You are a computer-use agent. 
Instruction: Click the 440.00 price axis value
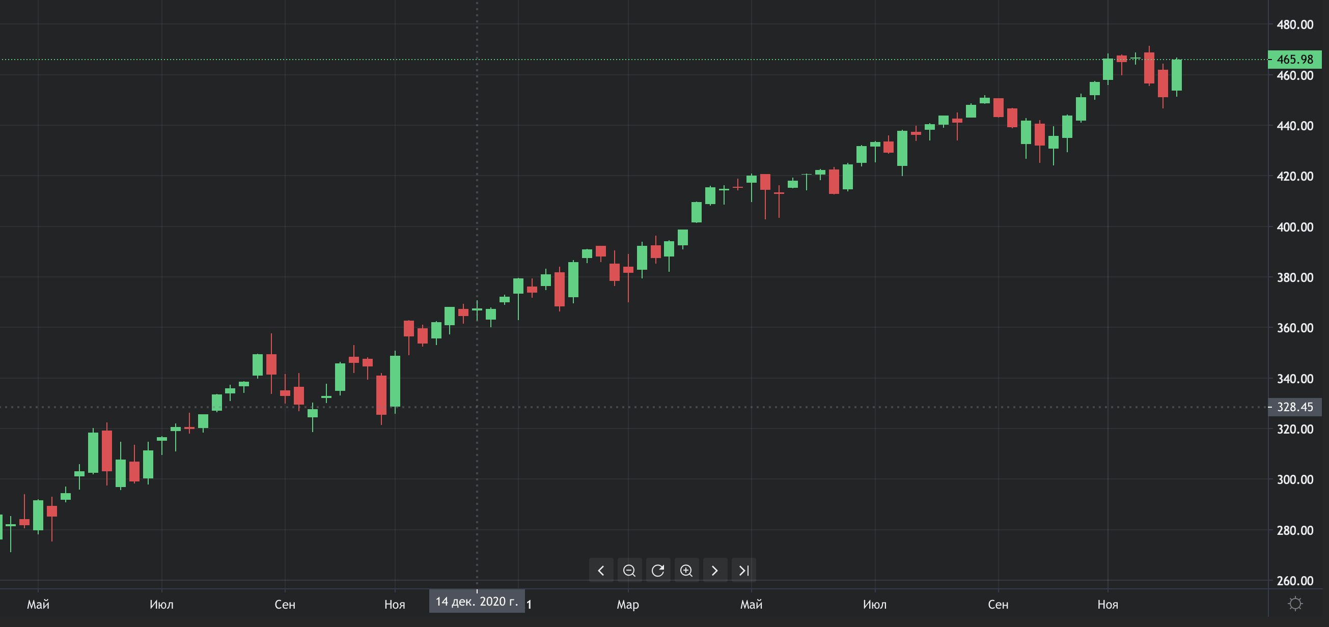pyautogui.click(x=1295, y=126)
